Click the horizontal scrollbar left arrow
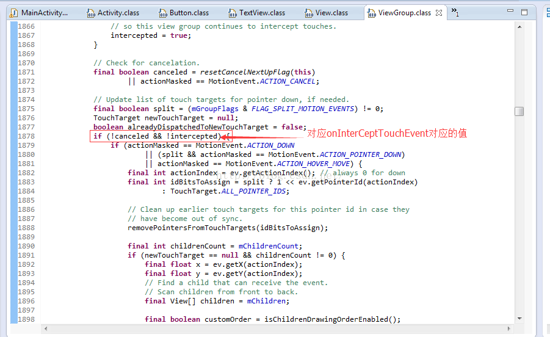Screen dimensions: 550x337 [46, 328]
